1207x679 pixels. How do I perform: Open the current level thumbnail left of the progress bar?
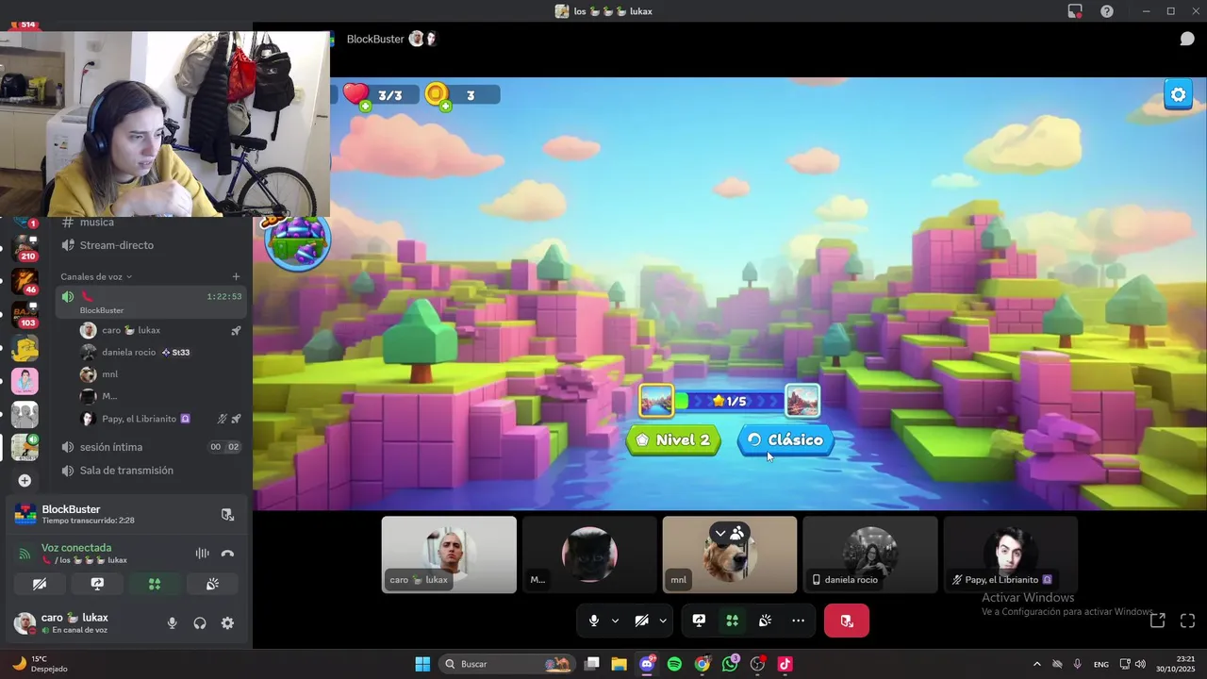pos(656,401)
